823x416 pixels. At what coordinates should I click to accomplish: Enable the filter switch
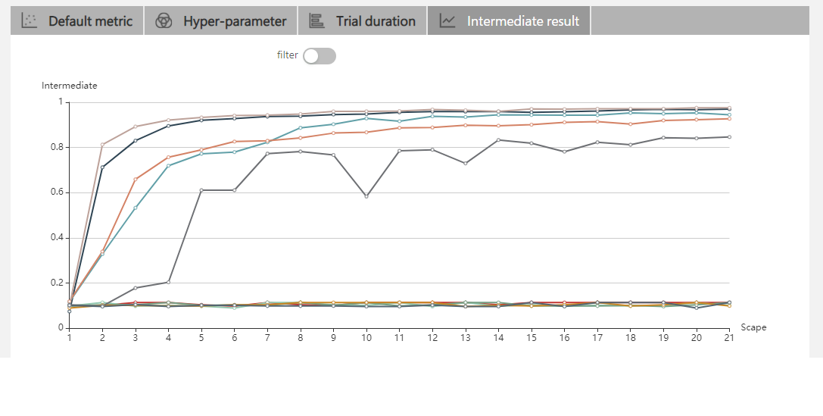[319, 56]
